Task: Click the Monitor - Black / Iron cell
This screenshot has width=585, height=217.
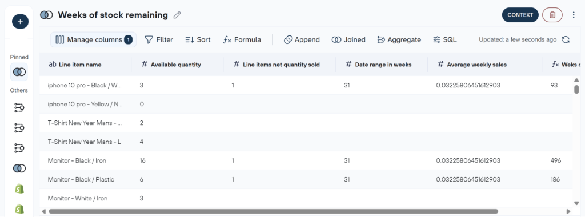Action: [77, 160]
